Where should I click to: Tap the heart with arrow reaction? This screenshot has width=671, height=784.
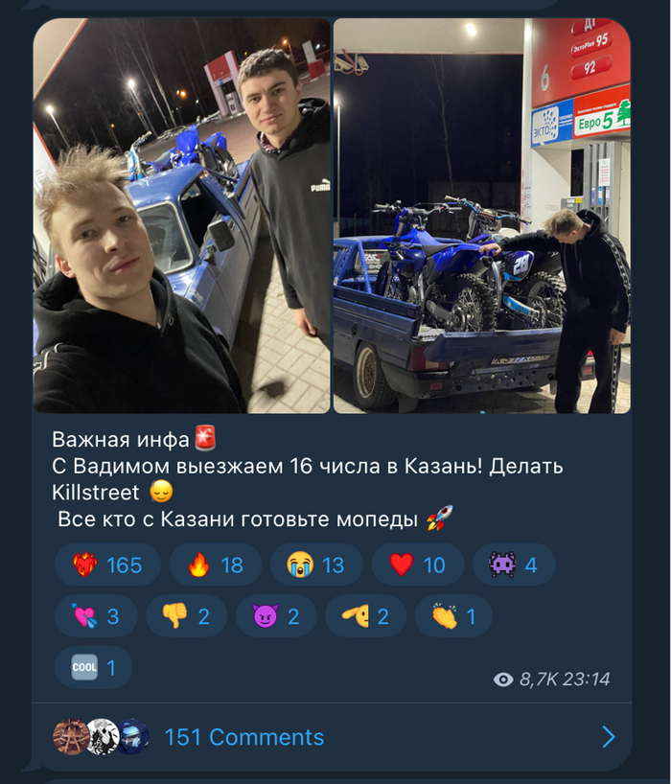coord(96,616)
